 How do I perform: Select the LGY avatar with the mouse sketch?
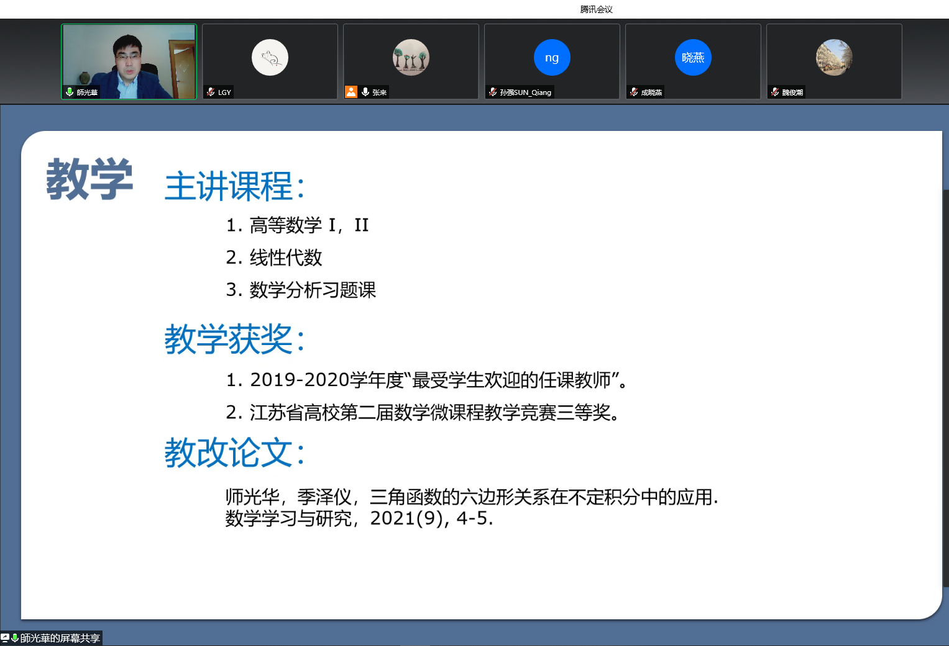pyautogui.click(x=270, y=58)
